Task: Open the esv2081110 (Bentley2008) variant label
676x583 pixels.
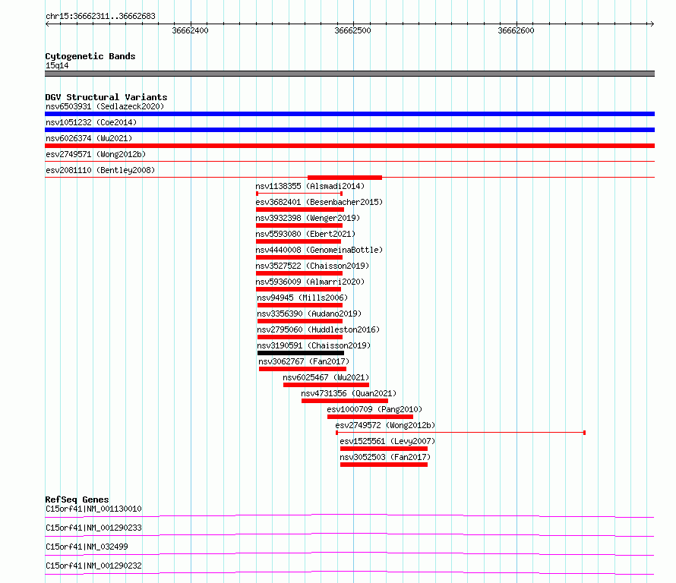Action: [100, 170]
